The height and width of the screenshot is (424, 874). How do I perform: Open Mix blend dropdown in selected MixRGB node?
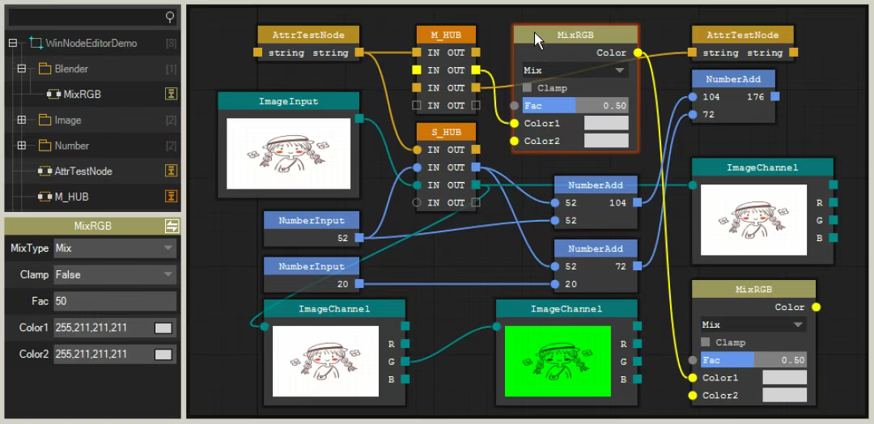[575, 70]
